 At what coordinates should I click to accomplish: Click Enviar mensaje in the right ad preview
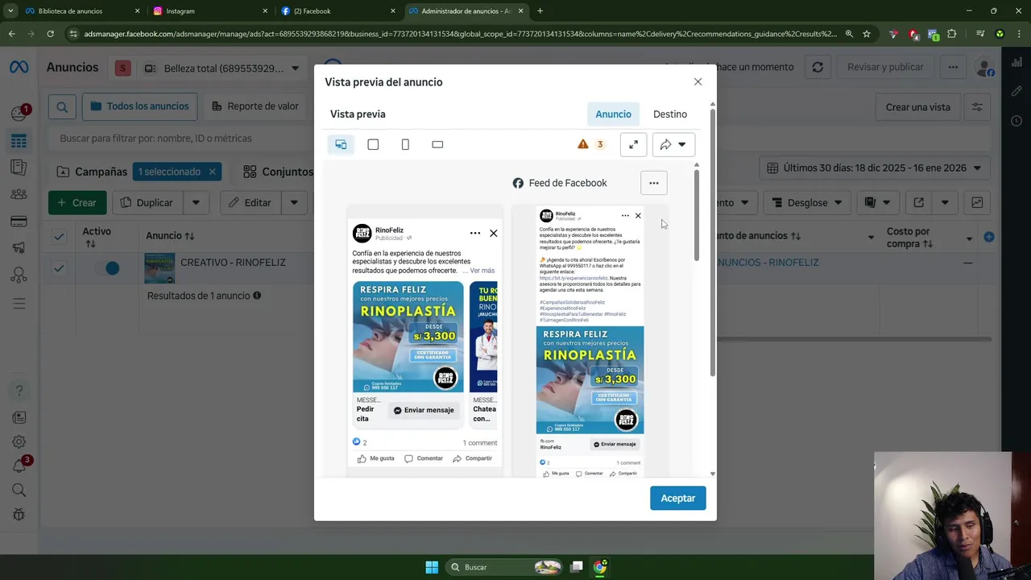615,444
